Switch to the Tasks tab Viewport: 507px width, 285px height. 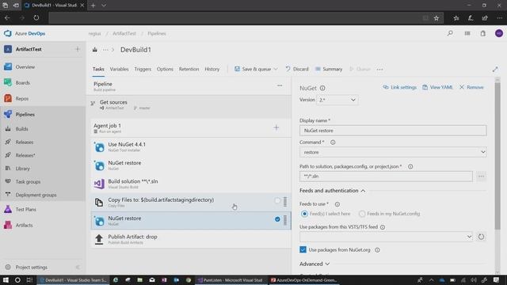[98, 69]
